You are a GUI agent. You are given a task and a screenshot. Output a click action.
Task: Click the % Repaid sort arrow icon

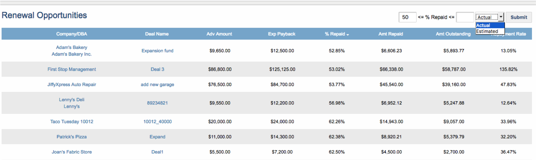point(348,34)
